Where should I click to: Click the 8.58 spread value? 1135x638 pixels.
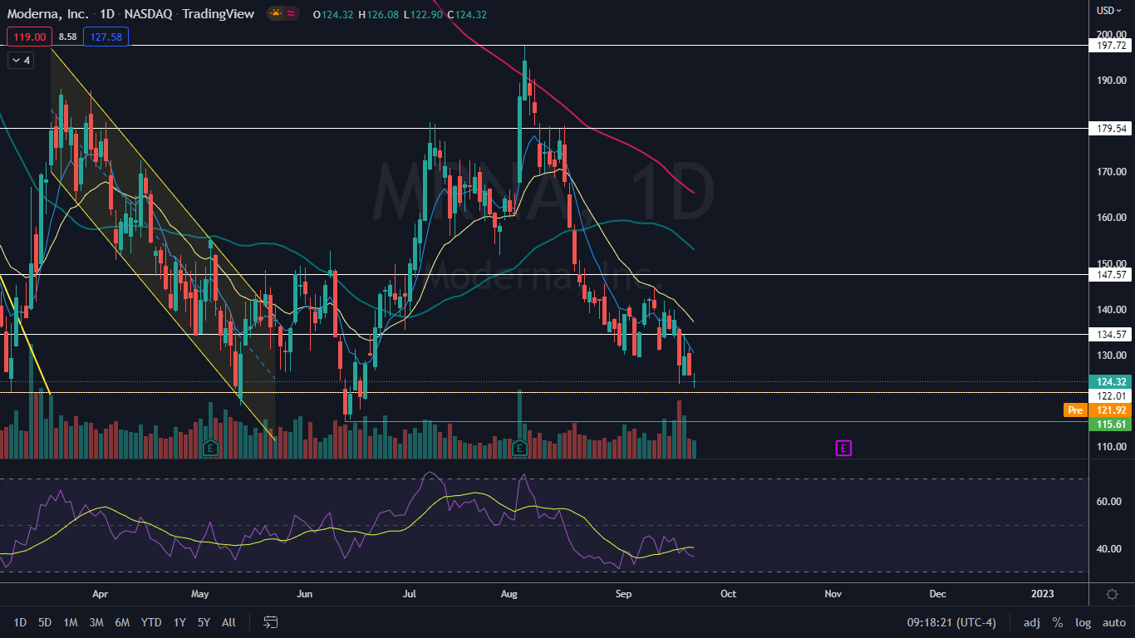(68, 37)
